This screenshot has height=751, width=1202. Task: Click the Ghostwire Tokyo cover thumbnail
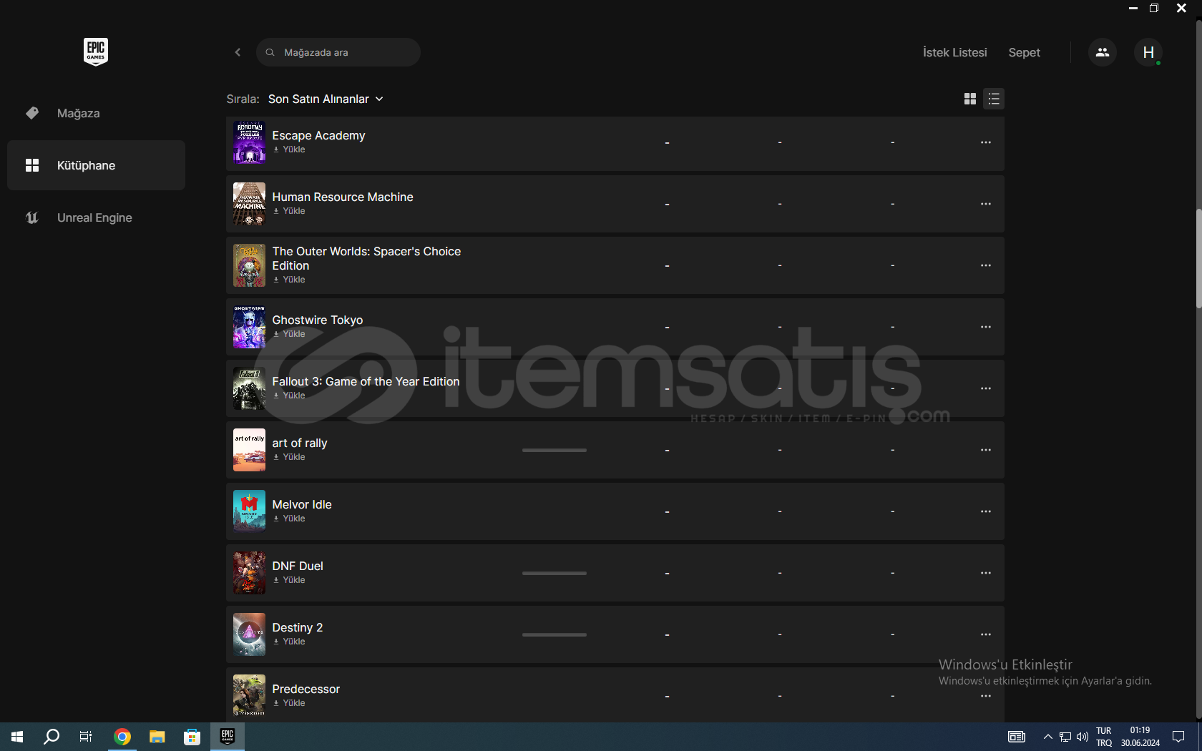point(249,327)
